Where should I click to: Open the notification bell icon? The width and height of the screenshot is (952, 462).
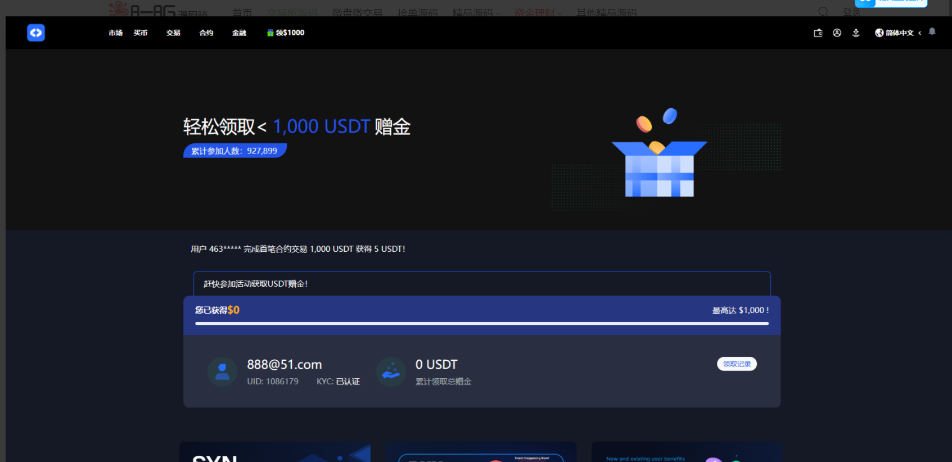point(932,32)
